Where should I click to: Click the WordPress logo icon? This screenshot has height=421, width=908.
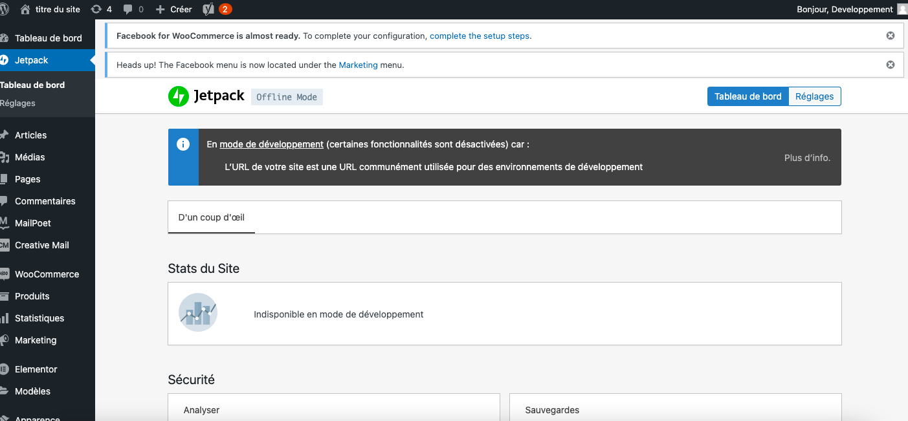[4, 9]
